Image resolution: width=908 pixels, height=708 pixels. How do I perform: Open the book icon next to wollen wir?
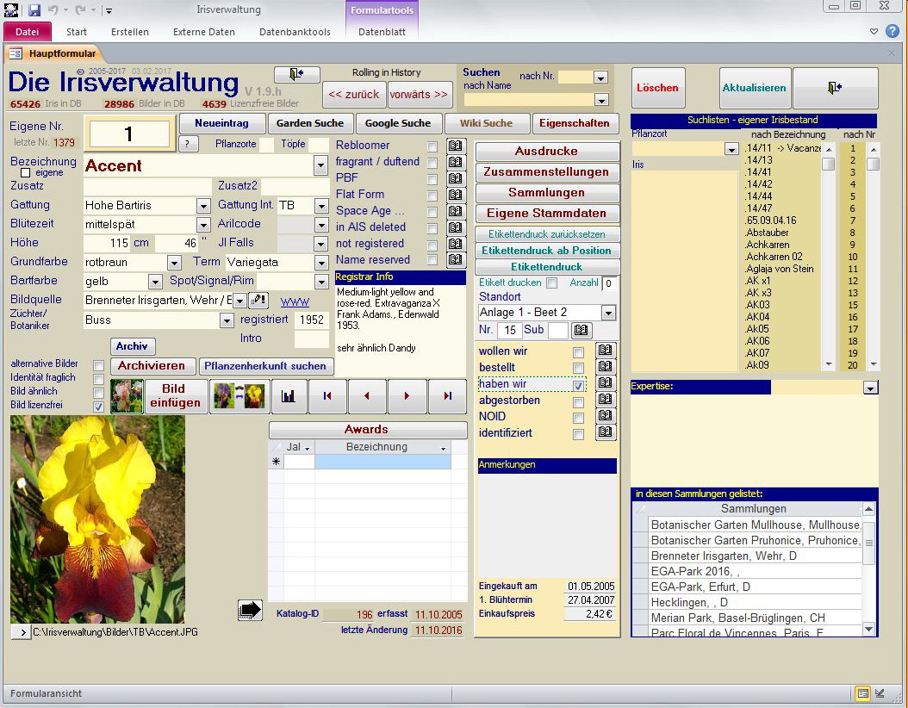tap(606, 351)
